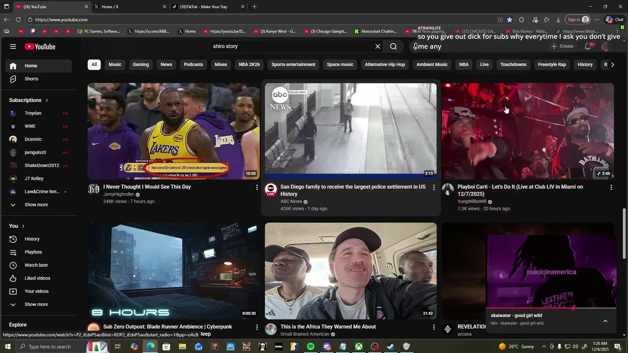
Task: Select the All filter chip
Action: click(94, 65)
